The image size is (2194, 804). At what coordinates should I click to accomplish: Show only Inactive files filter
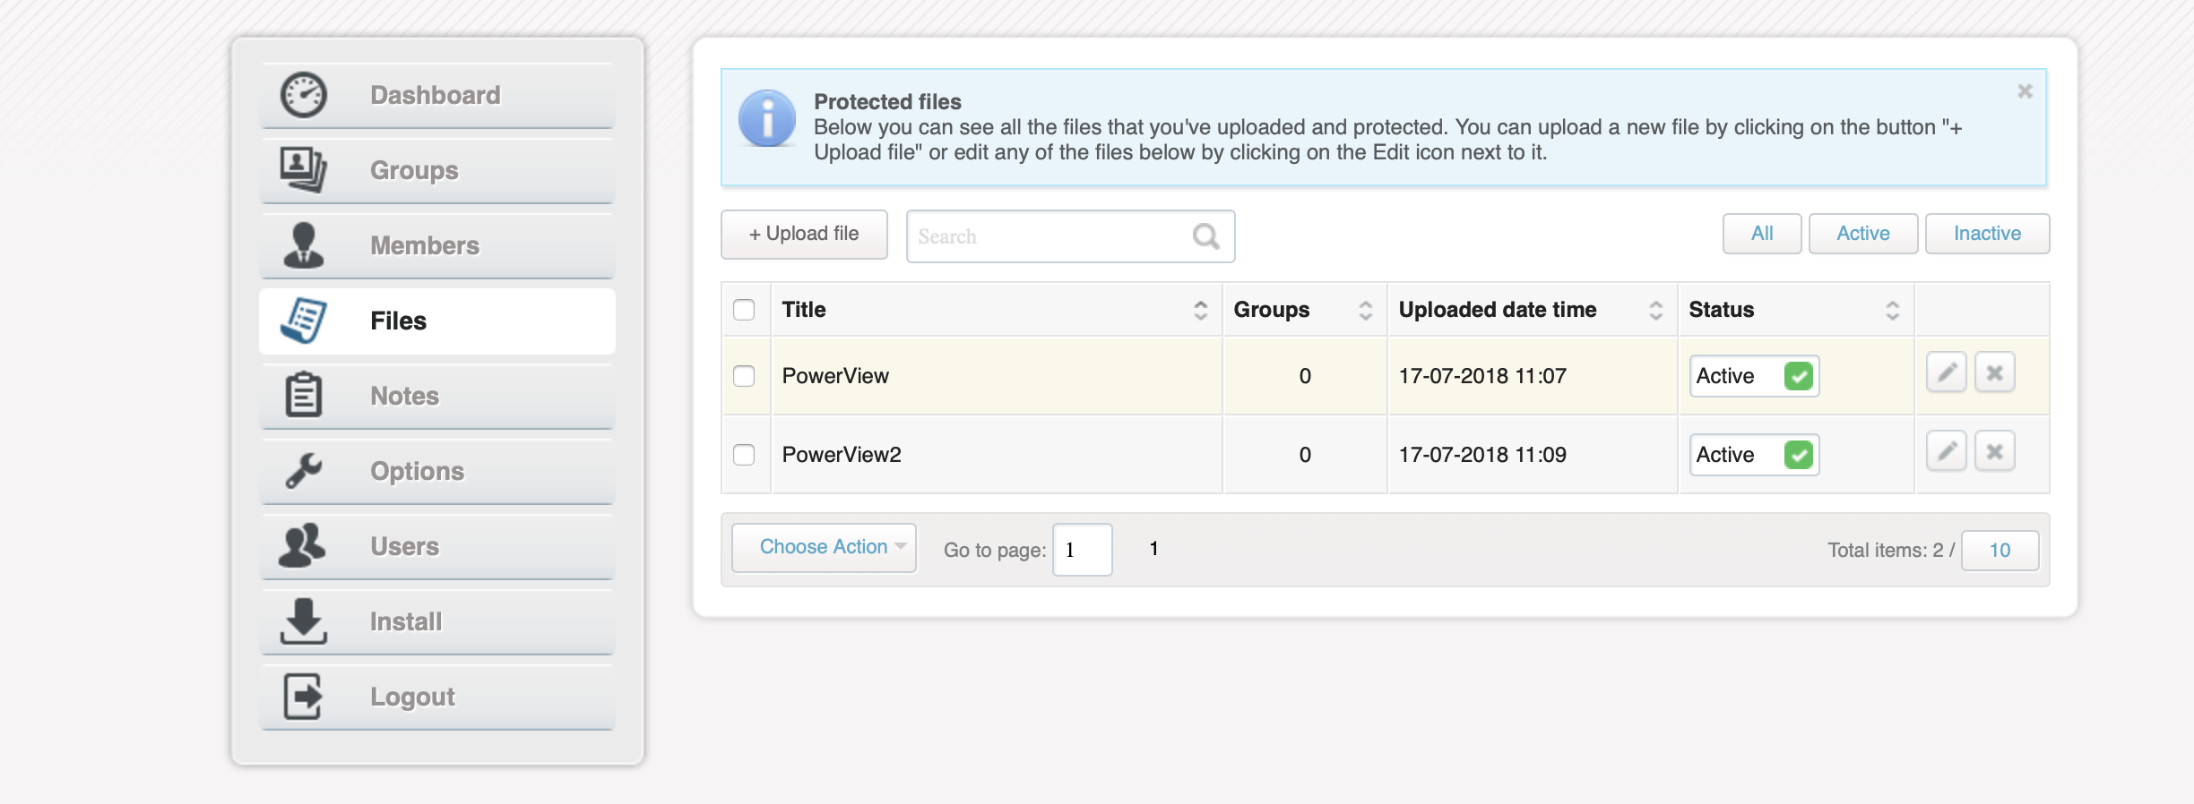[x=1987, y=234]
